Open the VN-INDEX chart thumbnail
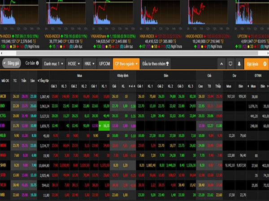The image size is (269, 201). (19, 12)
